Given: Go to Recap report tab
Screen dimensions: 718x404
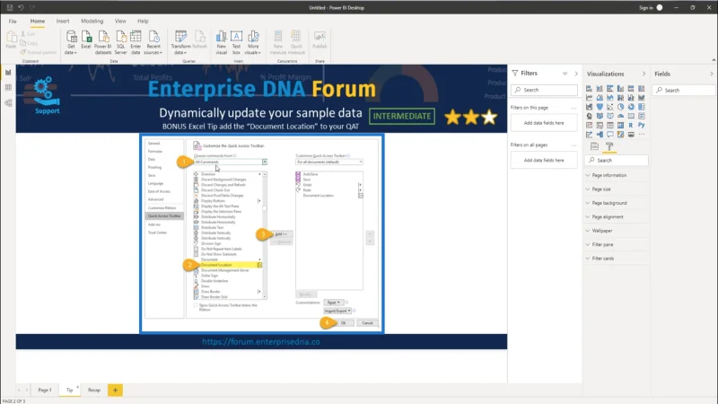Looking at the screenshot, I should click(94, 390).
